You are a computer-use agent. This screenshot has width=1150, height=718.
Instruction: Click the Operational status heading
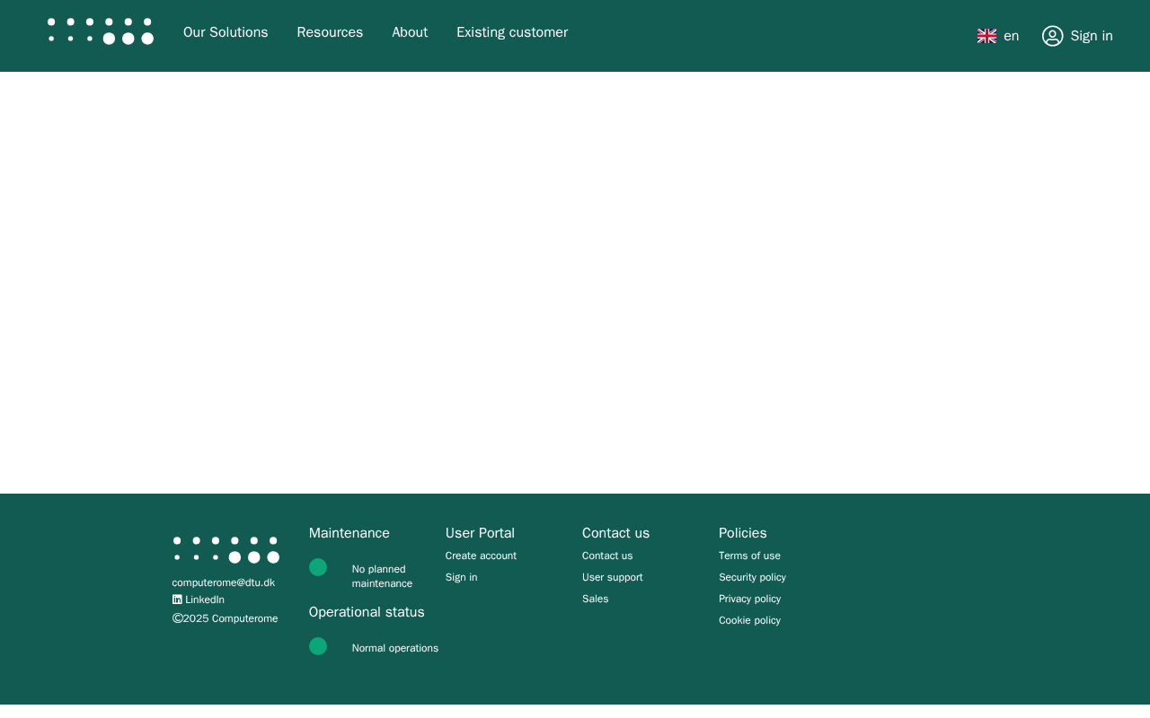[367, 612]
